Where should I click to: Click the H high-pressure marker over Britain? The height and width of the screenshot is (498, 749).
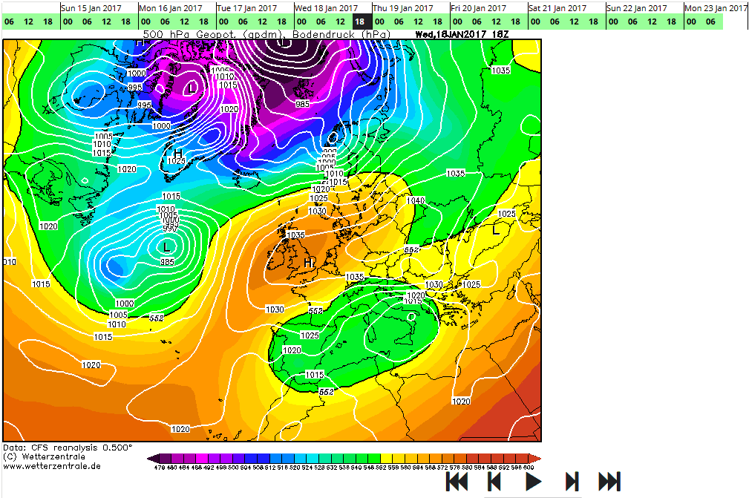tap(307, 263)
